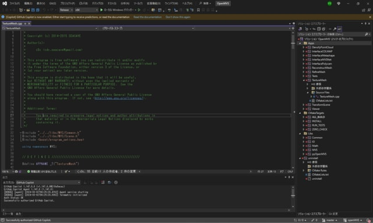Screen dimensions: 373x223
Task: Collapse the Apps folder in Solution Explorer
Action: 300,43
